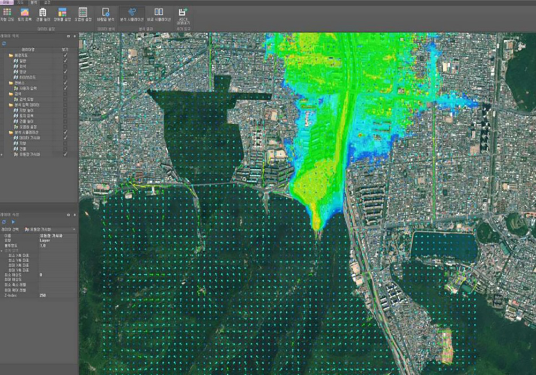
Task: Open the 건물 높이 building height tool
Action: pos(43,12)
